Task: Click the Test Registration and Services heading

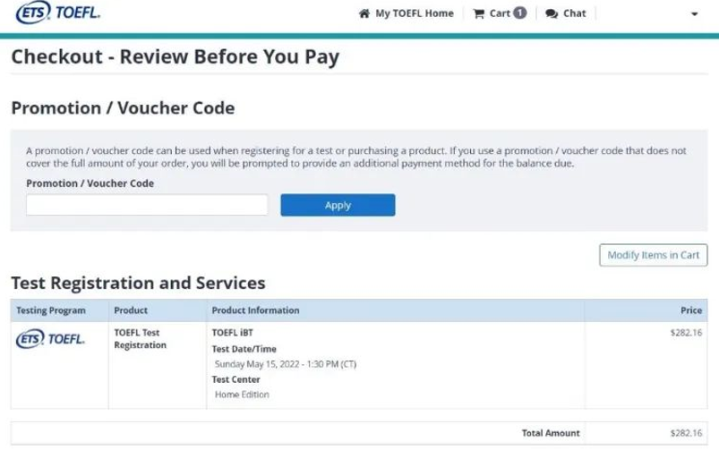Action: click(138, 283)
